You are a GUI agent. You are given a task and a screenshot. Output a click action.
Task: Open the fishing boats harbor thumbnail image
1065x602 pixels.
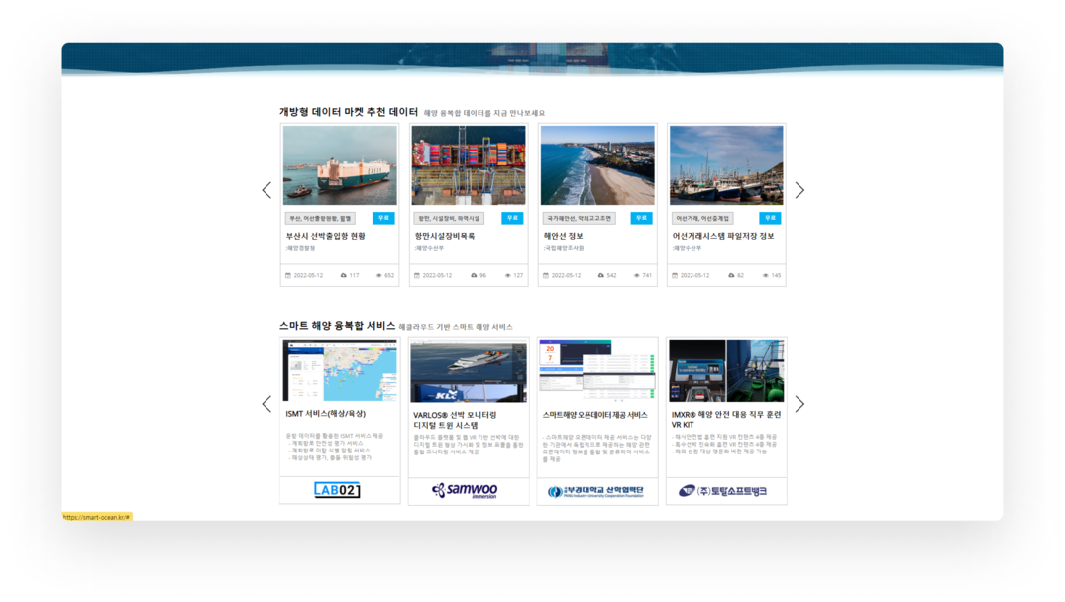(726, 165)
